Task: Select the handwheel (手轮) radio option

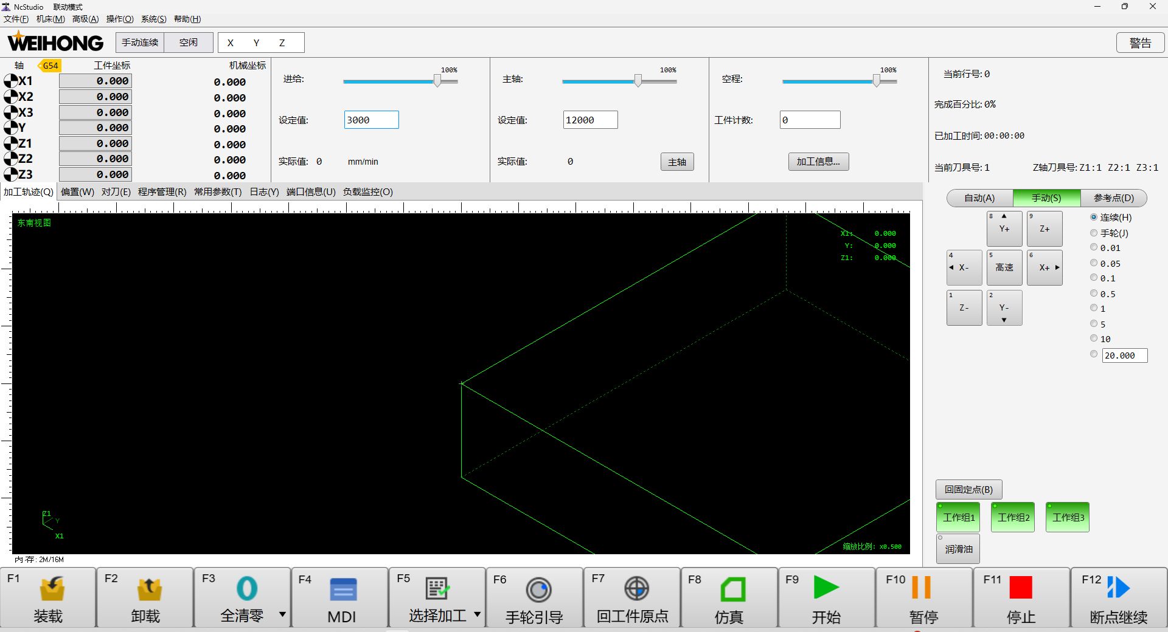Action: (x=1094, y=233)
